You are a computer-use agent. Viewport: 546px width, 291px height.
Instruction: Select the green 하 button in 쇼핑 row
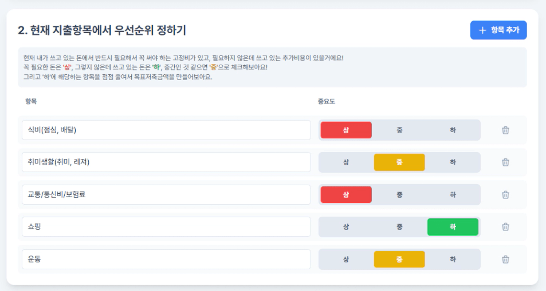coord(453,226)
